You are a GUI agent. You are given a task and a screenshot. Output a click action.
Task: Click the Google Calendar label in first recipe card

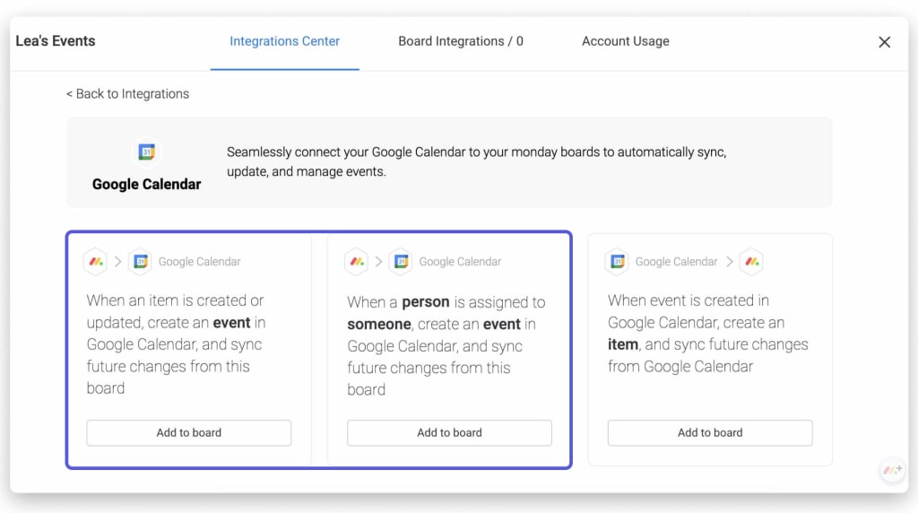pyautogui.click(x=200, y=262)
